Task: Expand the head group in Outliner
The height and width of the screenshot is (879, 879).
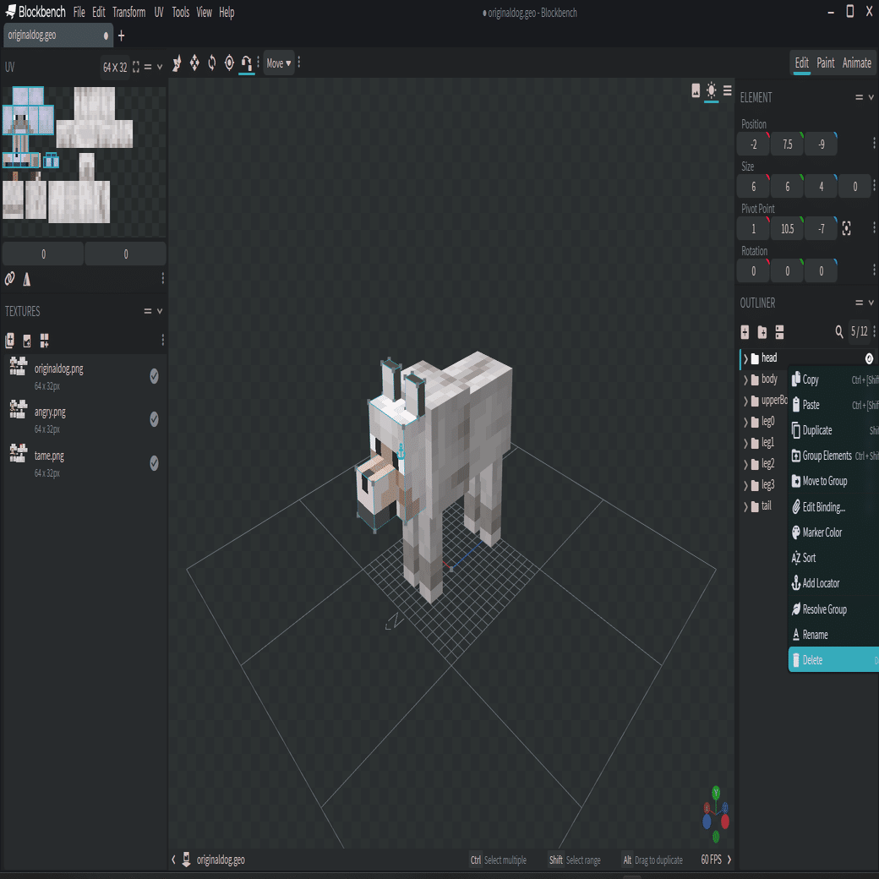Action: [745, 358]
